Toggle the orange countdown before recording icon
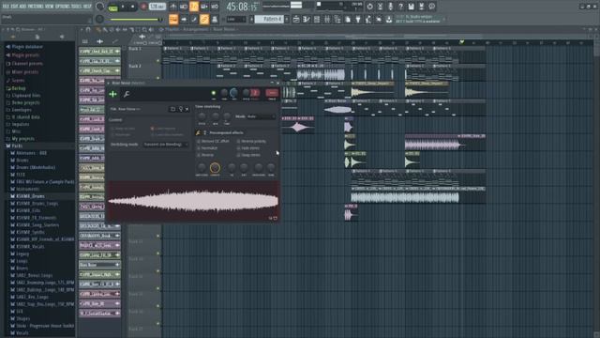 [194, 7]
